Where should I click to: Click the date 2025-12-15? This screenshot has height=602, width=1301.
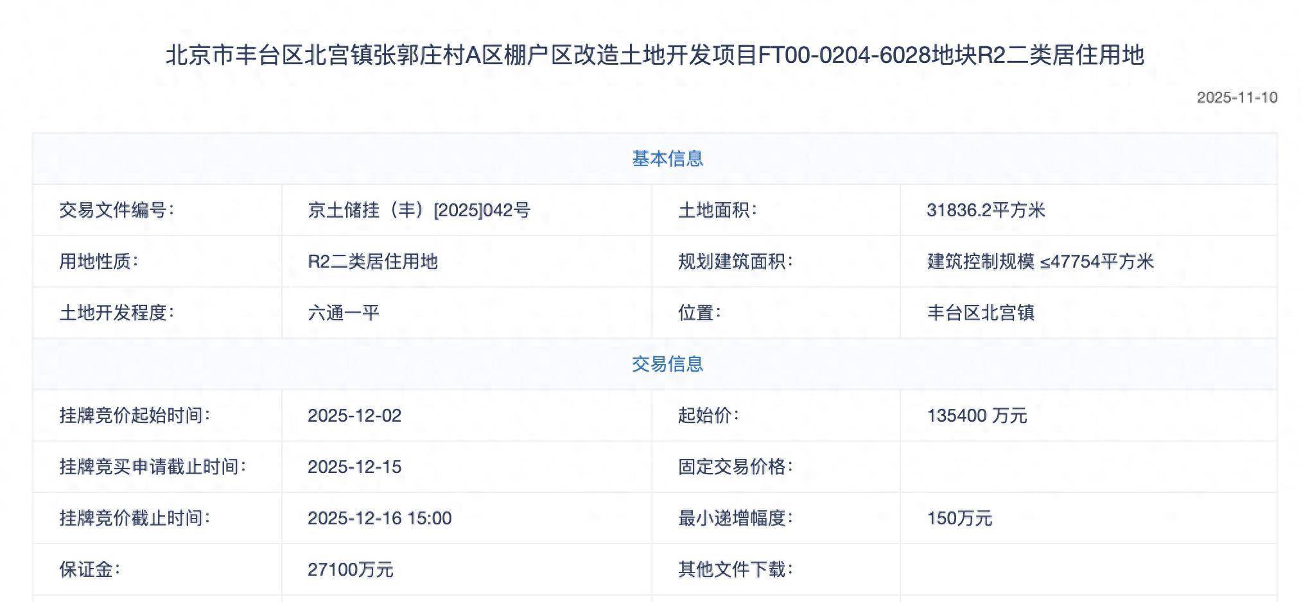point(354,467)
